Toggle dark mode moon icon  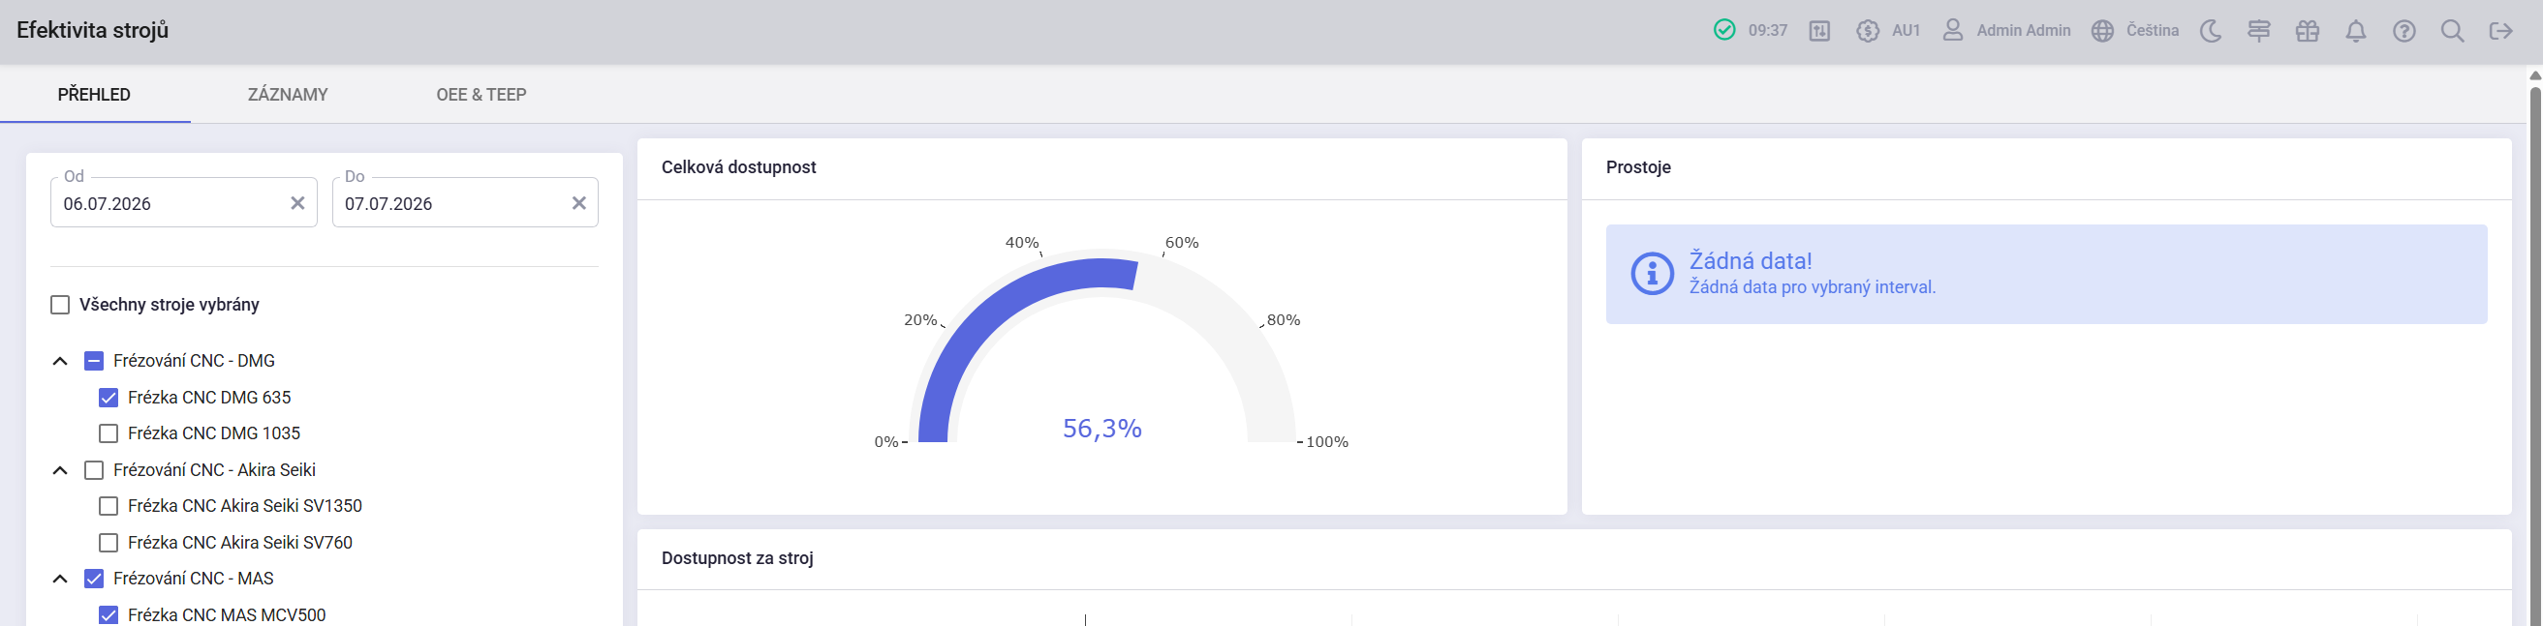2211,31
